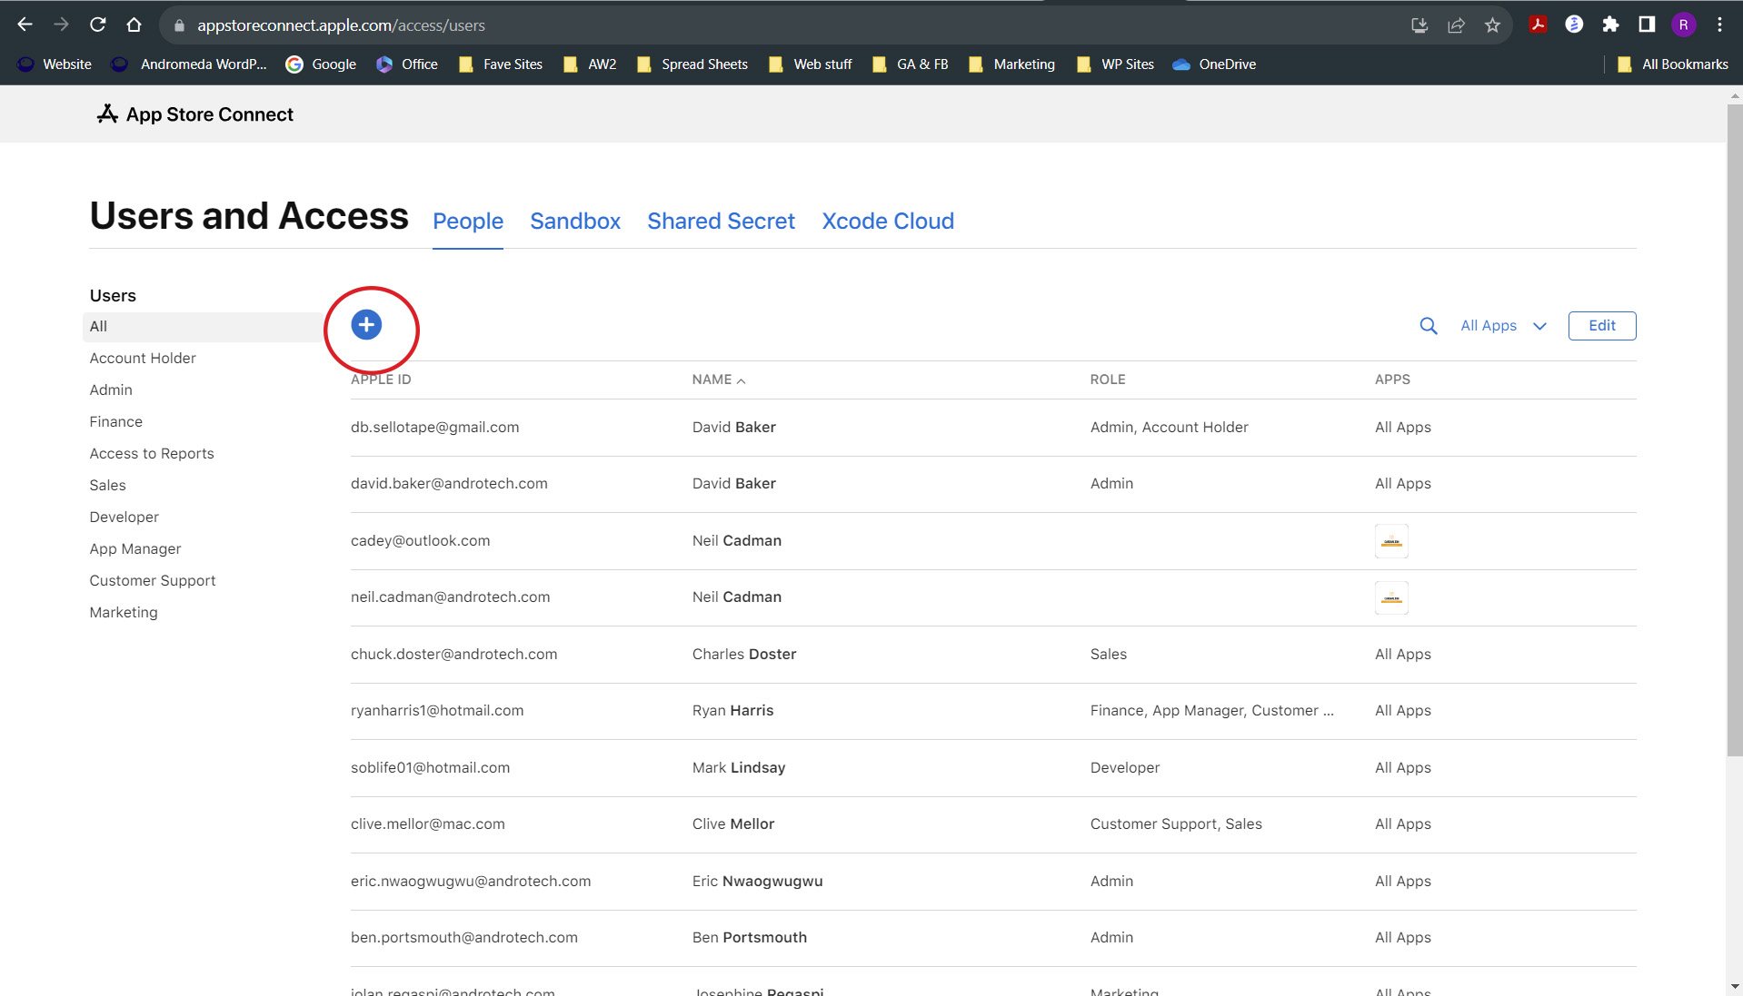
Task: Click the Adobe Acrobat extension icon
Action: tap(1538, 25)
